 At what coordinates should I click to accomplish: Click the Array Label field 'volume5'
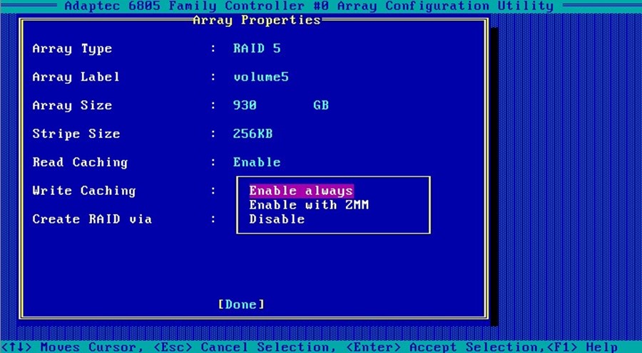pos(260,77)
